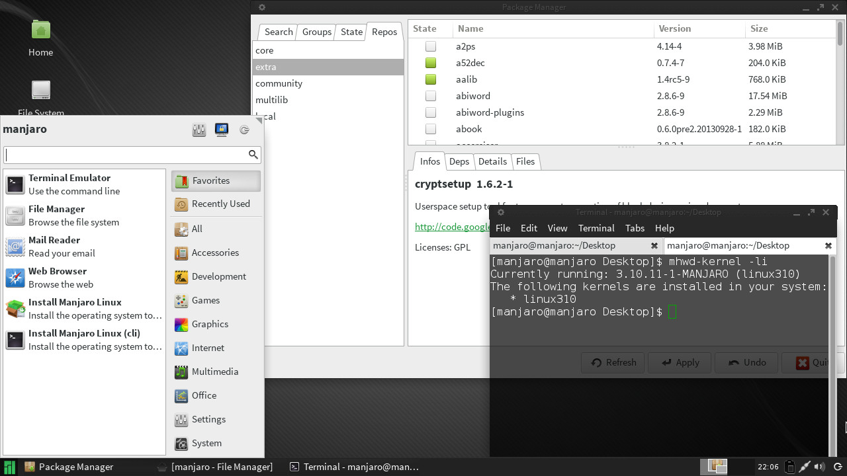Open the Settings category
Screen dimensions: 847x476
[x=216, y=419]
